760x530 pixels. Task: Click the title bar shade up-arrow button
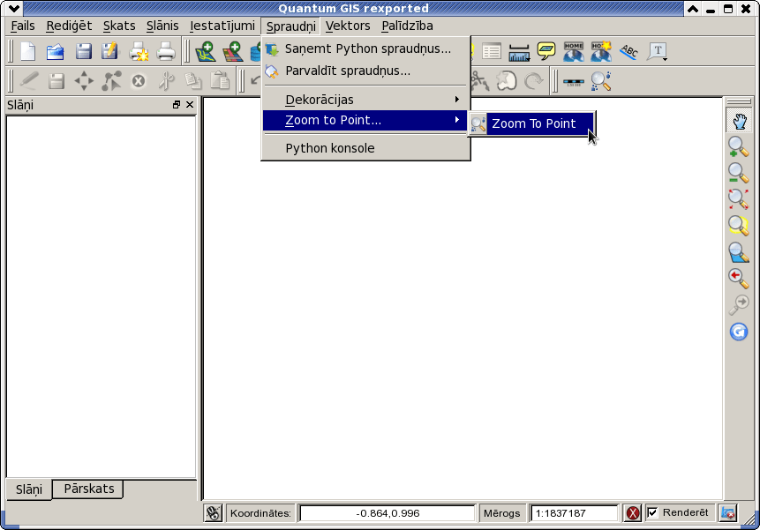point(693,9)
